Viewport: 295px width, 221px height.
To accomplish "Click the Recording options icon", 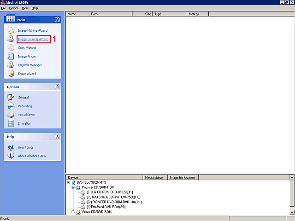I will (x=11, y=106).
